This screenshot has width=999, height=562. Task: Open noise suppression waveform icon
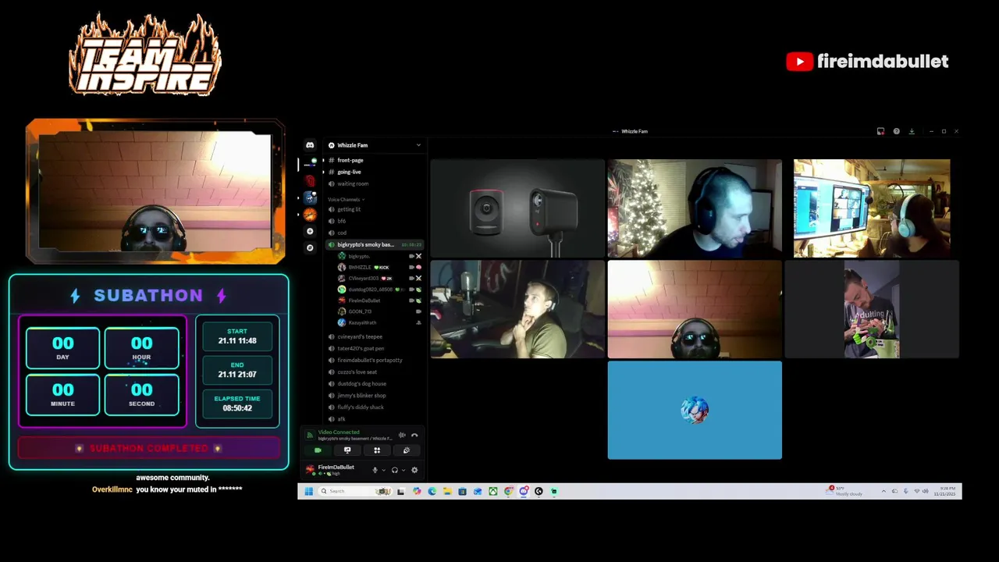(402, 436)
